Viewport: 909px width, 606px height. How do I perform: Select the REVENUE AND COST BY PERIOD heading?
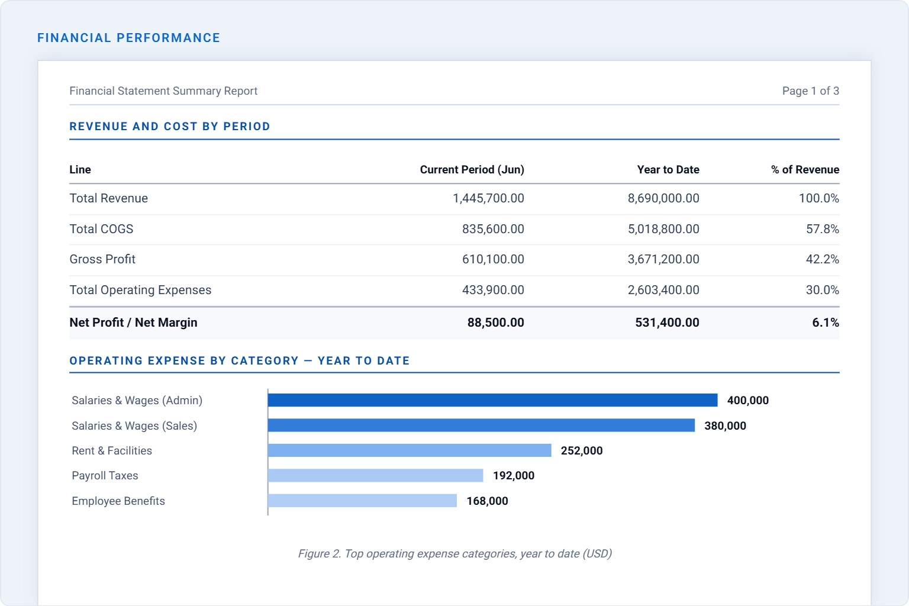point(170,127)
